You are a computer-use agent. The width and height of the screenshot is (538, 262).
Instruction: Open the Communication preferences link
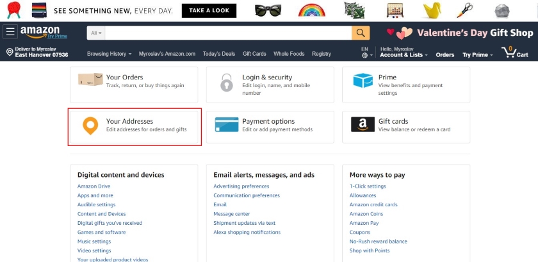(x=247, y=195)
